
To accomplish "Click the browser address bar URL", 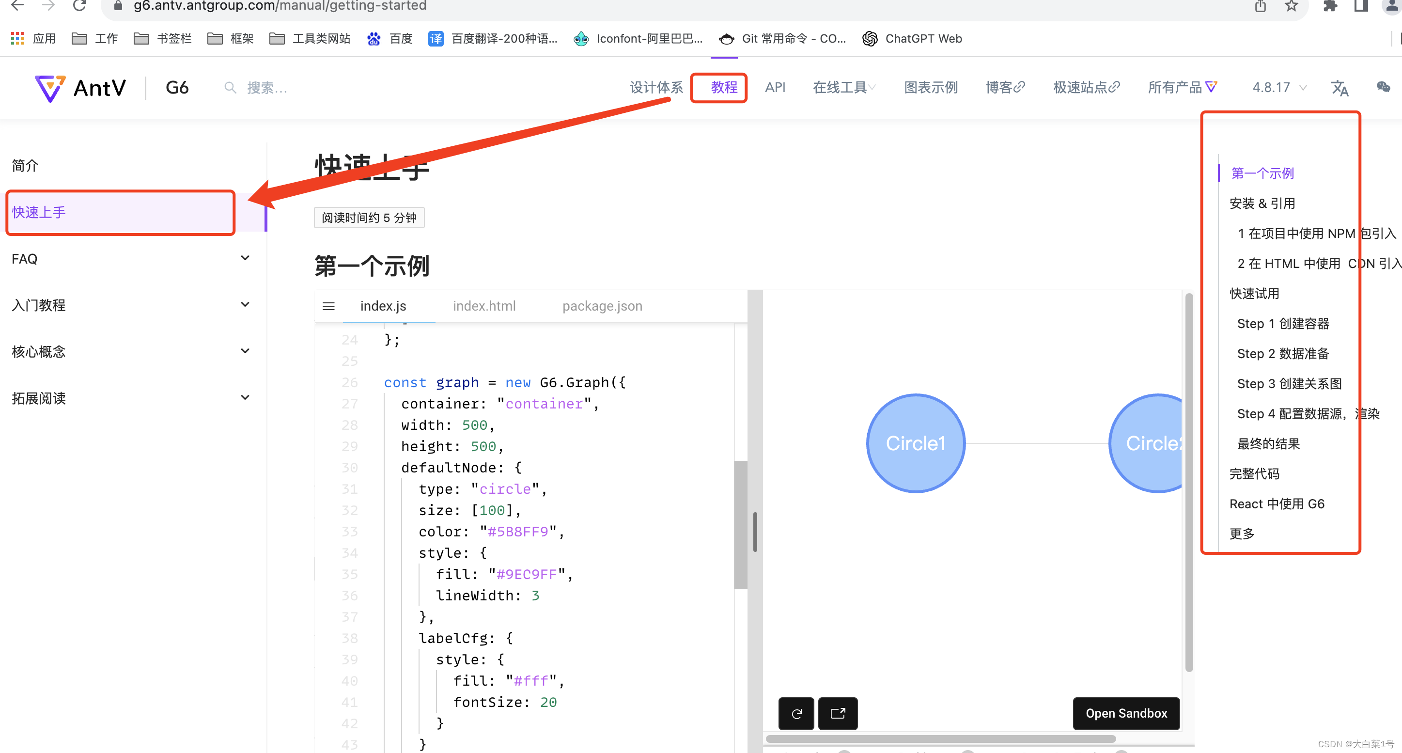I will (x=280, y=6).
